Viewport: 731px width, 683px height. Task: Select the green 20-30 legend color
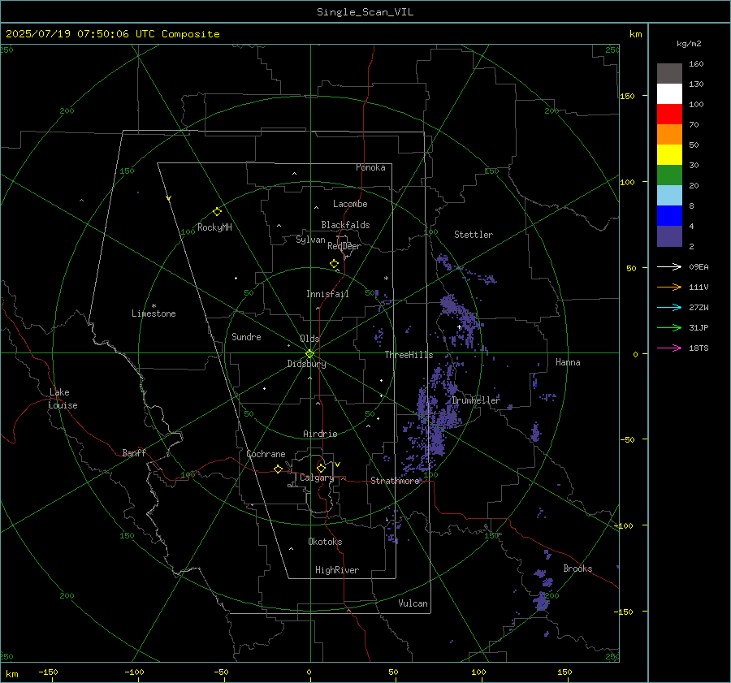tap(669, 175)
